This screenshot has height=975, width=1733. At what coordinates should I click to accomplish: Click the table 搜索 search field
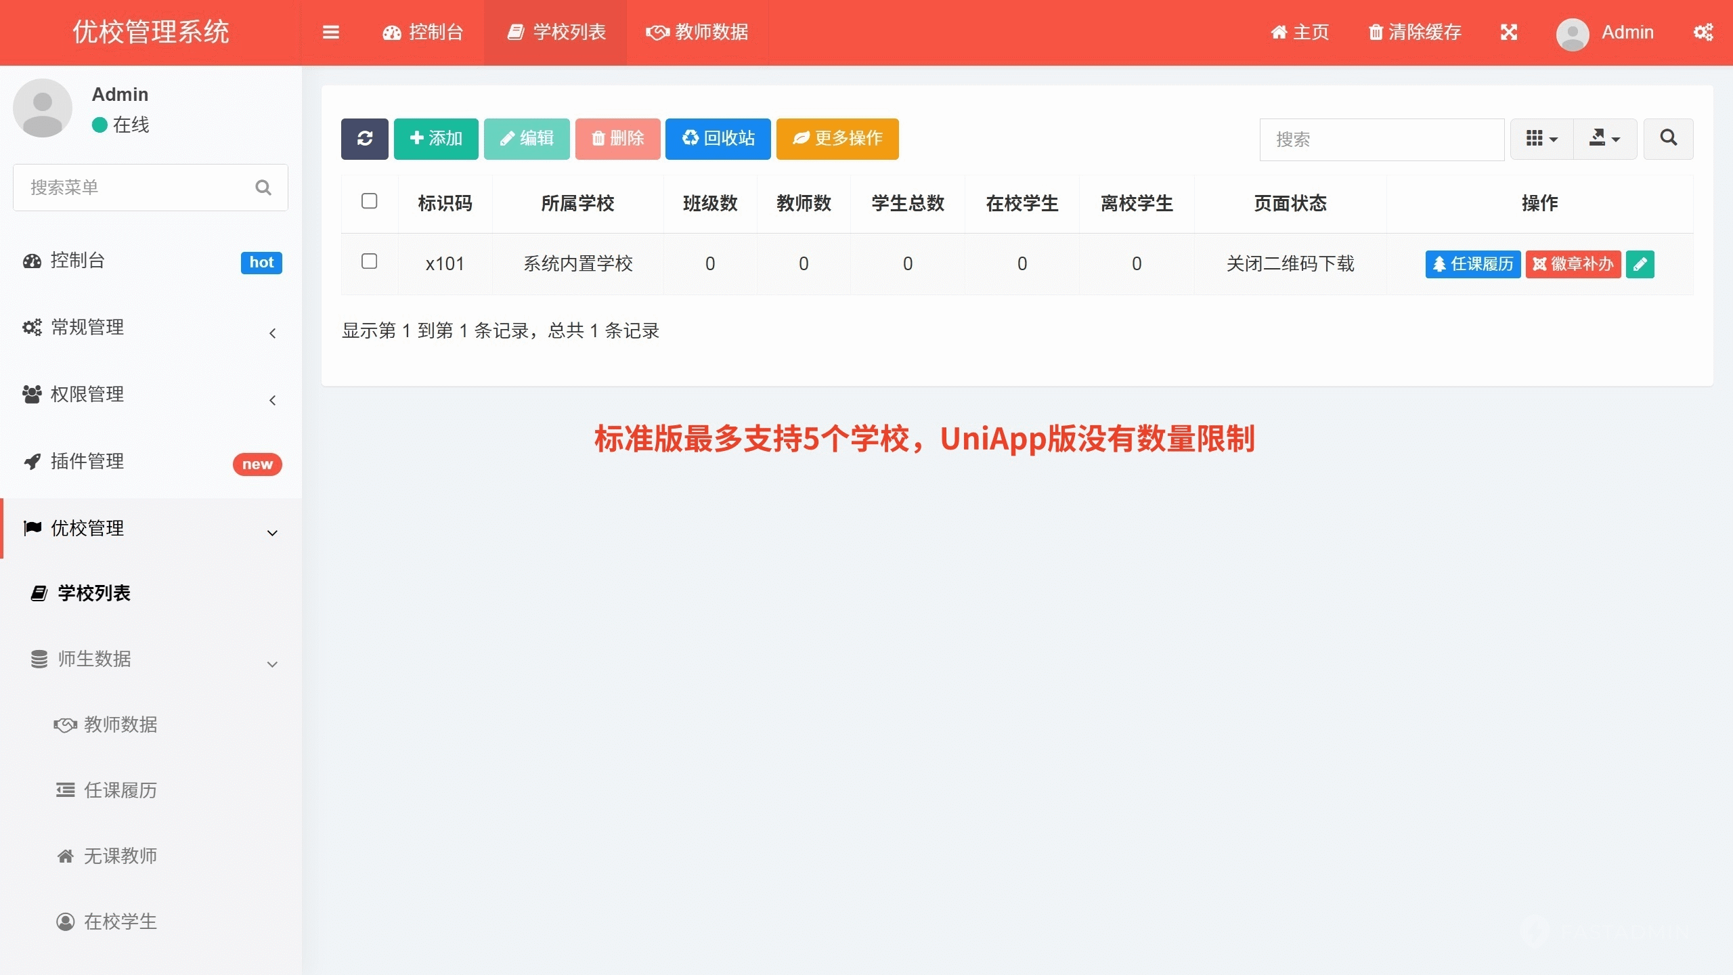(x=1382, y=139)
